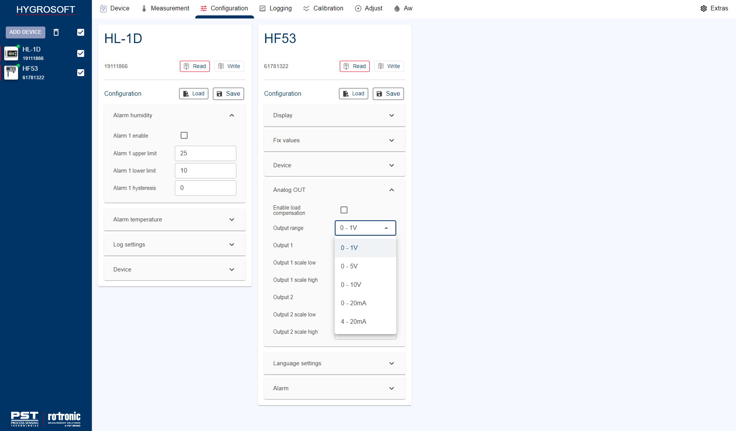Collapse the Alarm humidity section
The height and width of the screenshot is (431, 736).
point(175,115)
